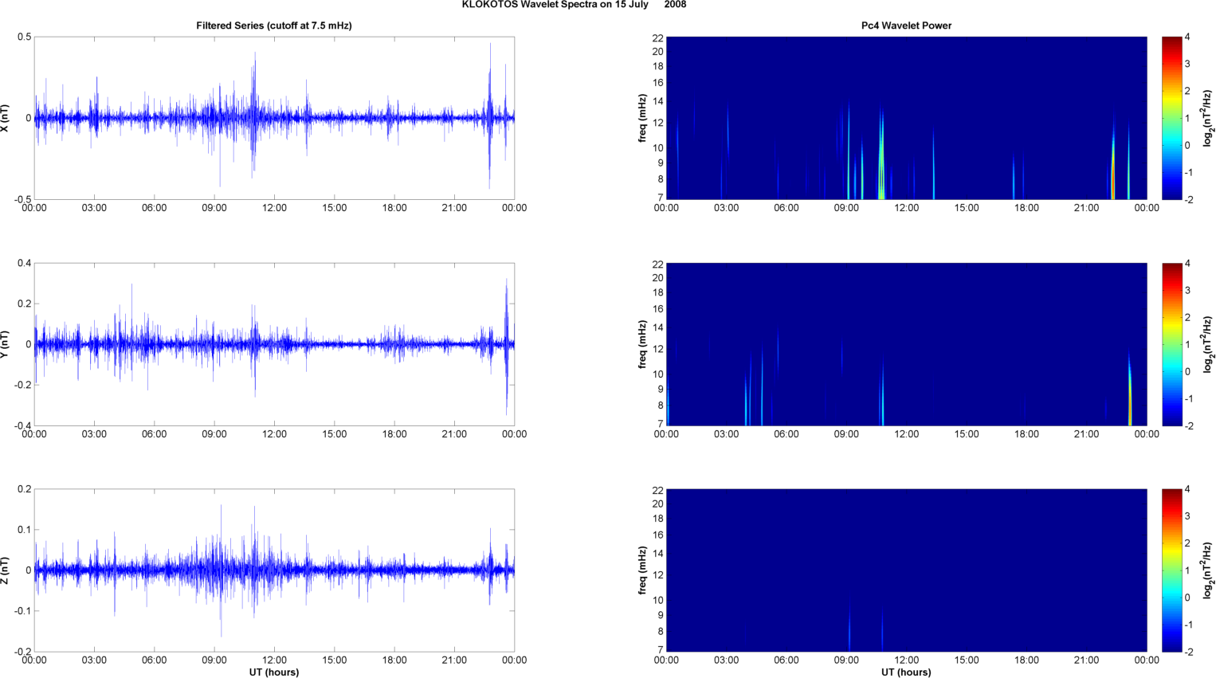The height and width of the screenshot is (678, 1216).
Task: Click the X (nT) axis label
Action: click(5, 118)
